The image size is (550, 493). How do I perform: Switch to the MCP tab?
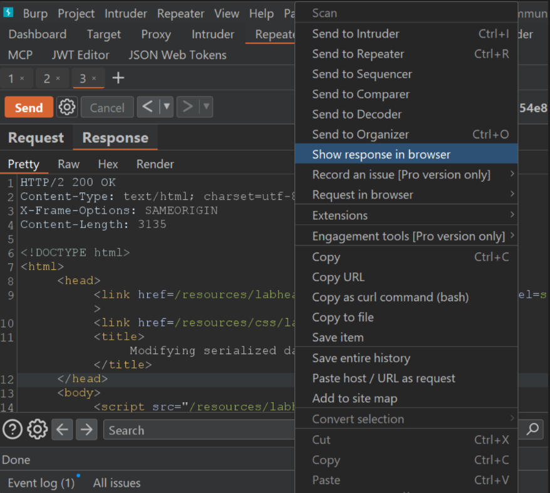coord(20,55)
